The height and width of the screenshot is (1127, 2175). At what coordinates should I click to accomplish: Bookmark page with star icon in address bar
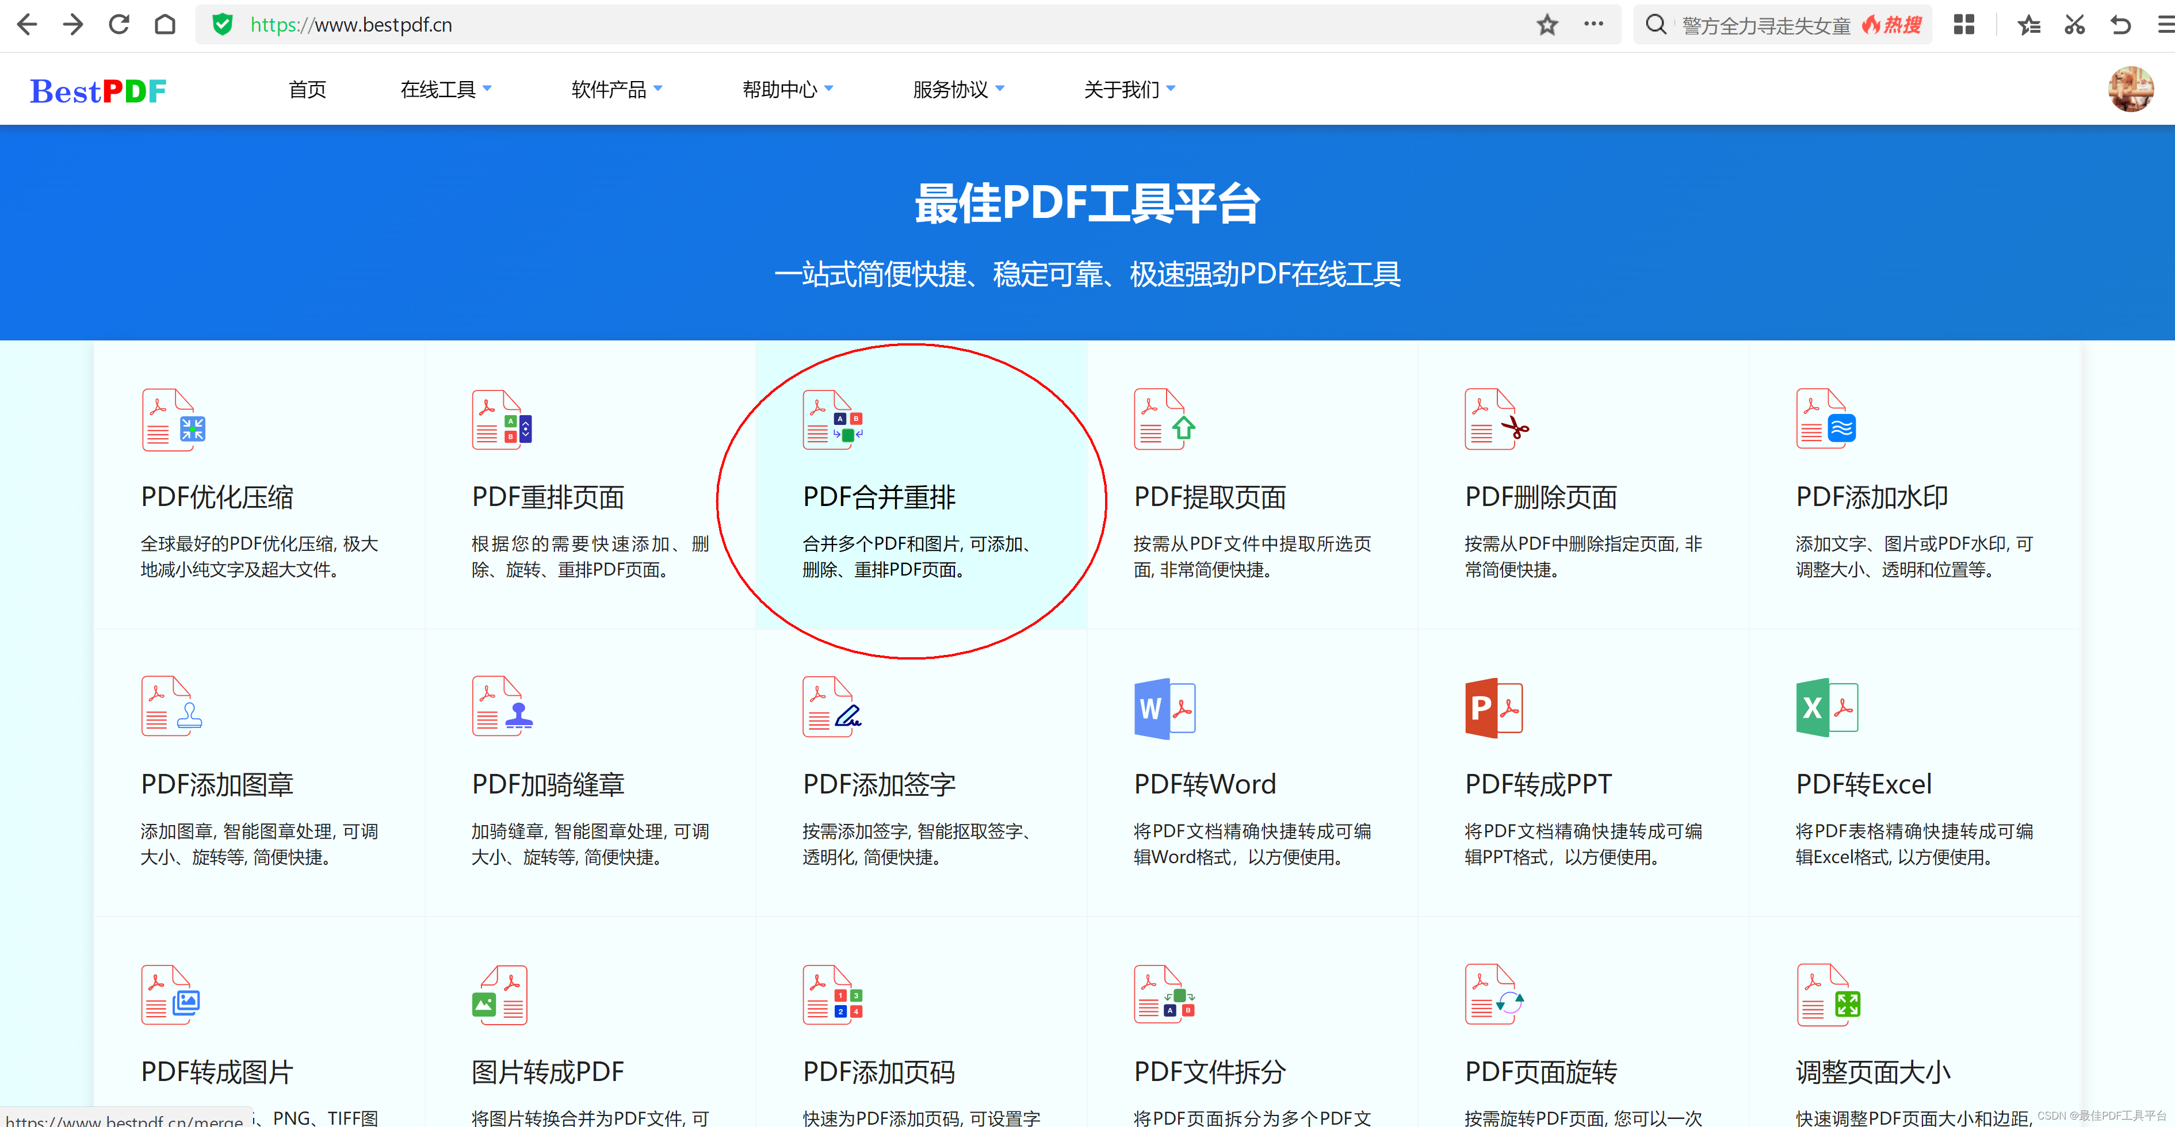[x=1547, y=25]
